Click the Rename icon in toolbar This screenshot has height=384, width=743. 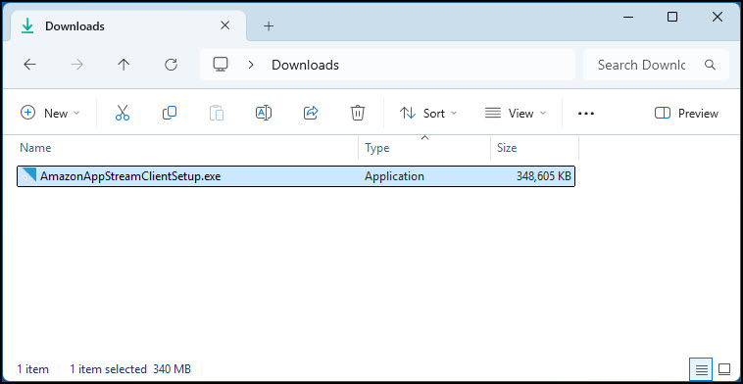[x=264, y=114]
